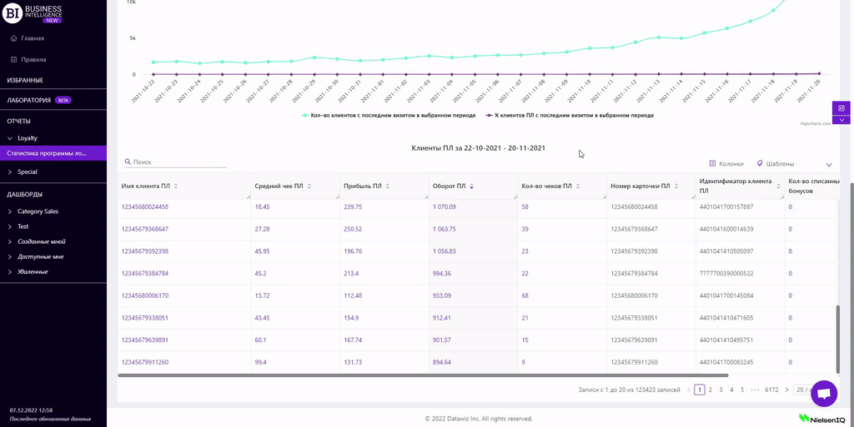The width and height of the screenshot is (854, 427).
Task: Click the purple chevron next to Шаблоны
Action: 828,165
